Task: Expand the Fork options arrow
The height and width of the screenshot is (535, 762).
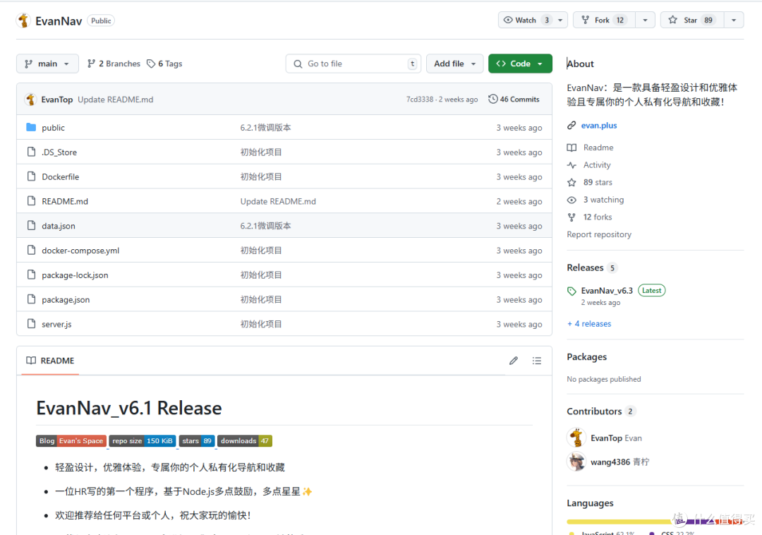Action: (645, 20)
